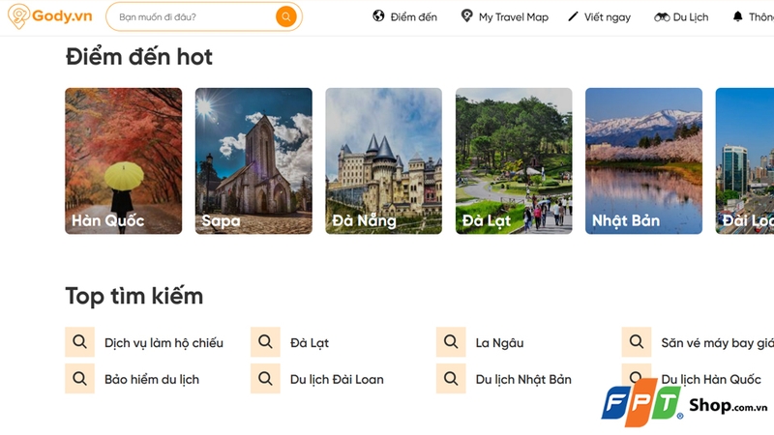The image size is (774, 435).
Task: Open the Đà Lạt top search link
Action: [310, 343]
